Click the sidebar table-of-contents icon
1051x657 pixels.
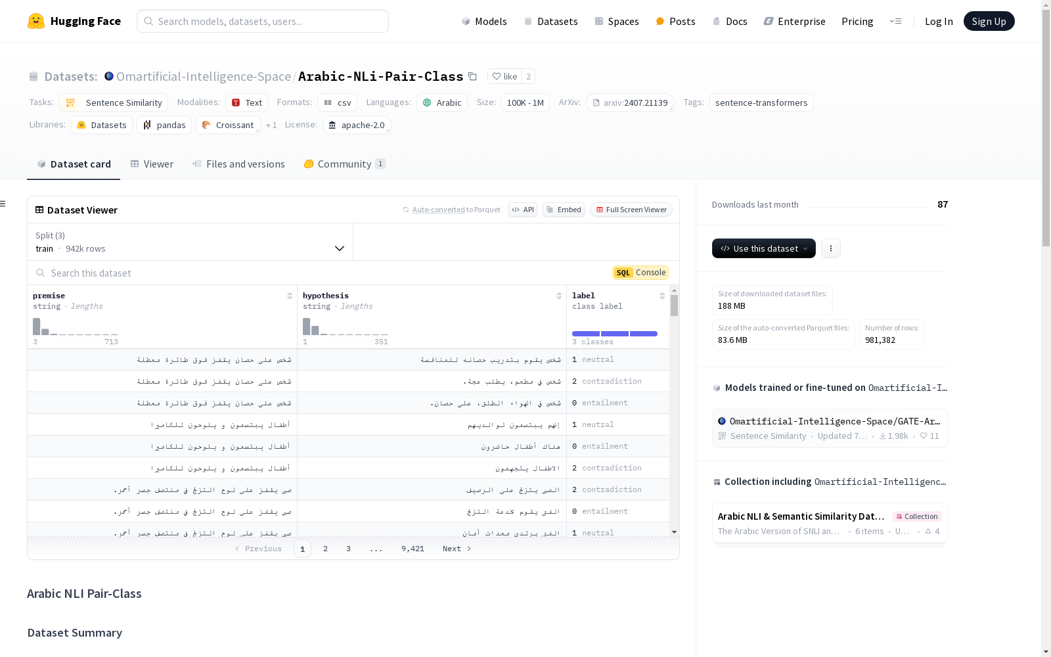3,204
